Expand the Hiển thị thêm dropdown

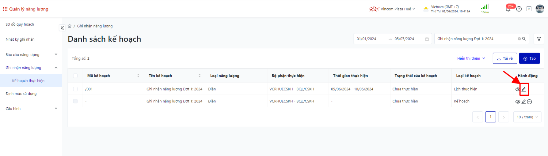(471, 58)
